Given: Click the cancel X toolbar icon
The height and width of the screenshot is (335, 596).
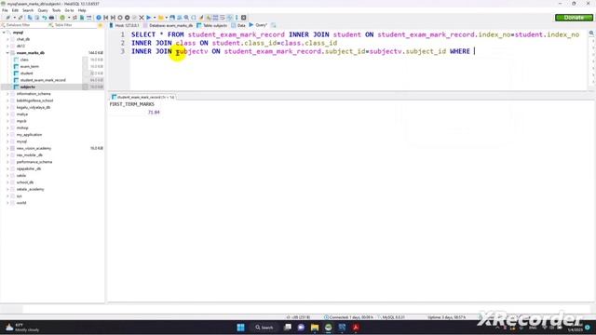Looking at the screenshot, I should click(x=142, y=18).
